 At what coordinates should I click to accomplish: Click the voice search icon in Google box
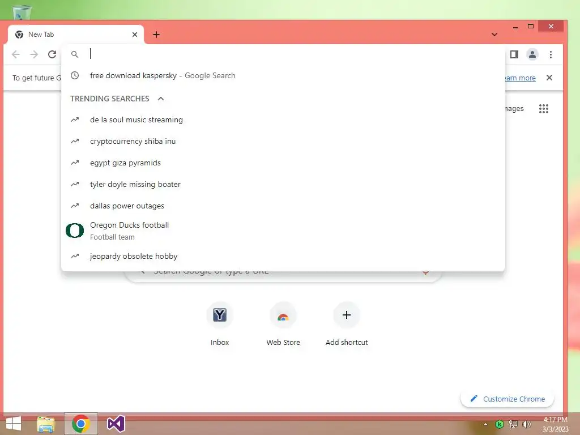click(425, 272)
